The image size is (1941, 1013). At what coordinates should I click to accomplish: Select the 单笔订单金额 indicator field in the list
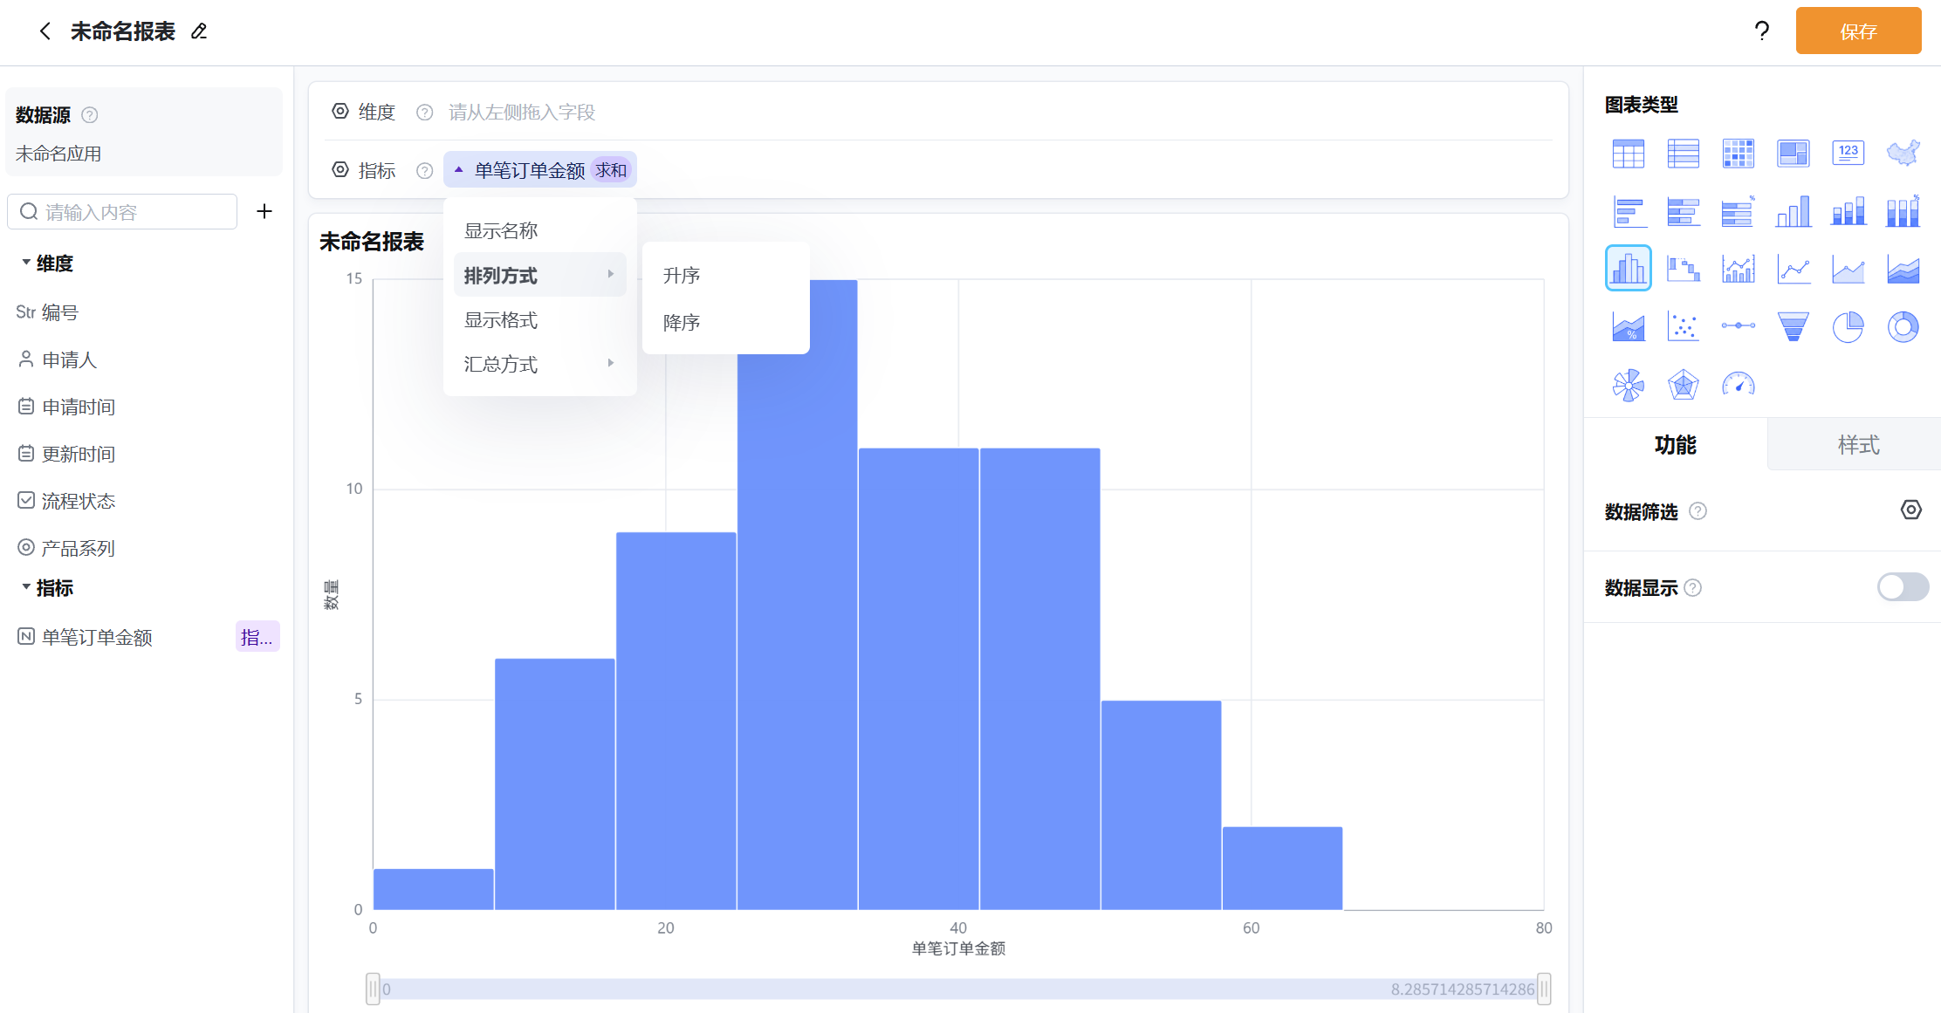pos(97,637)
